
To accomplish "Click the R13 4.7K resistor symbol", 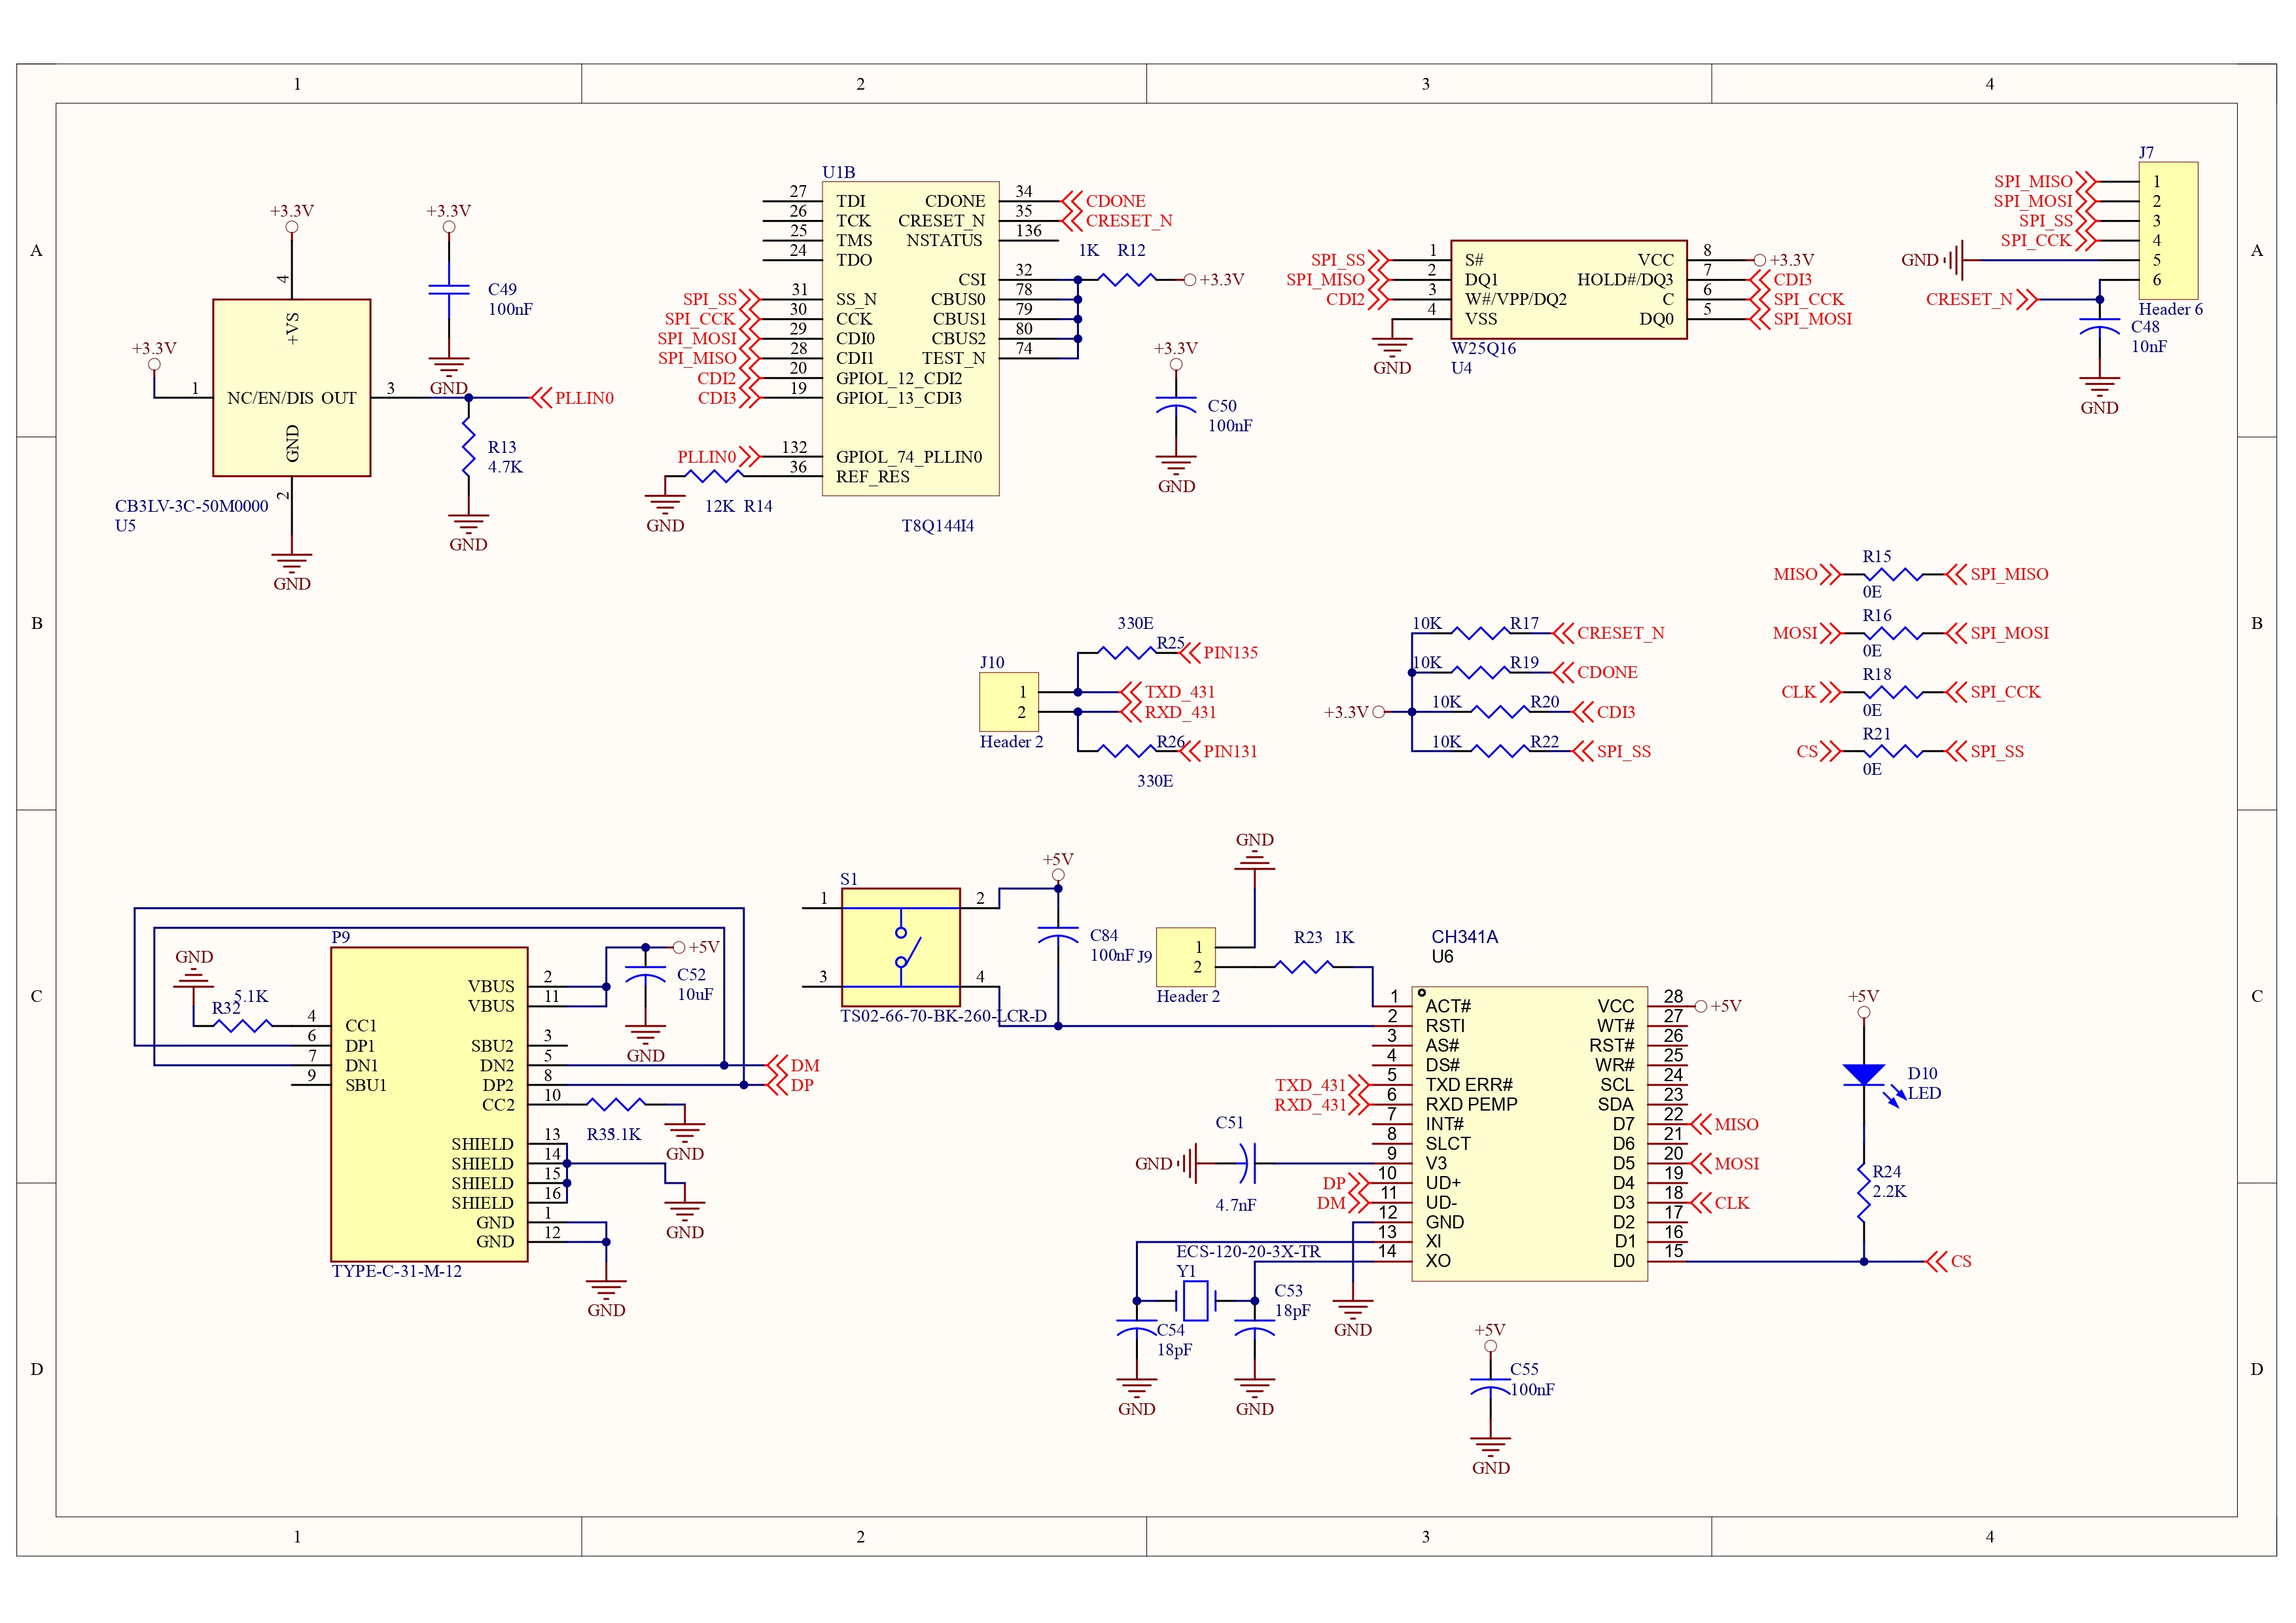I will (x=468, y=448).
